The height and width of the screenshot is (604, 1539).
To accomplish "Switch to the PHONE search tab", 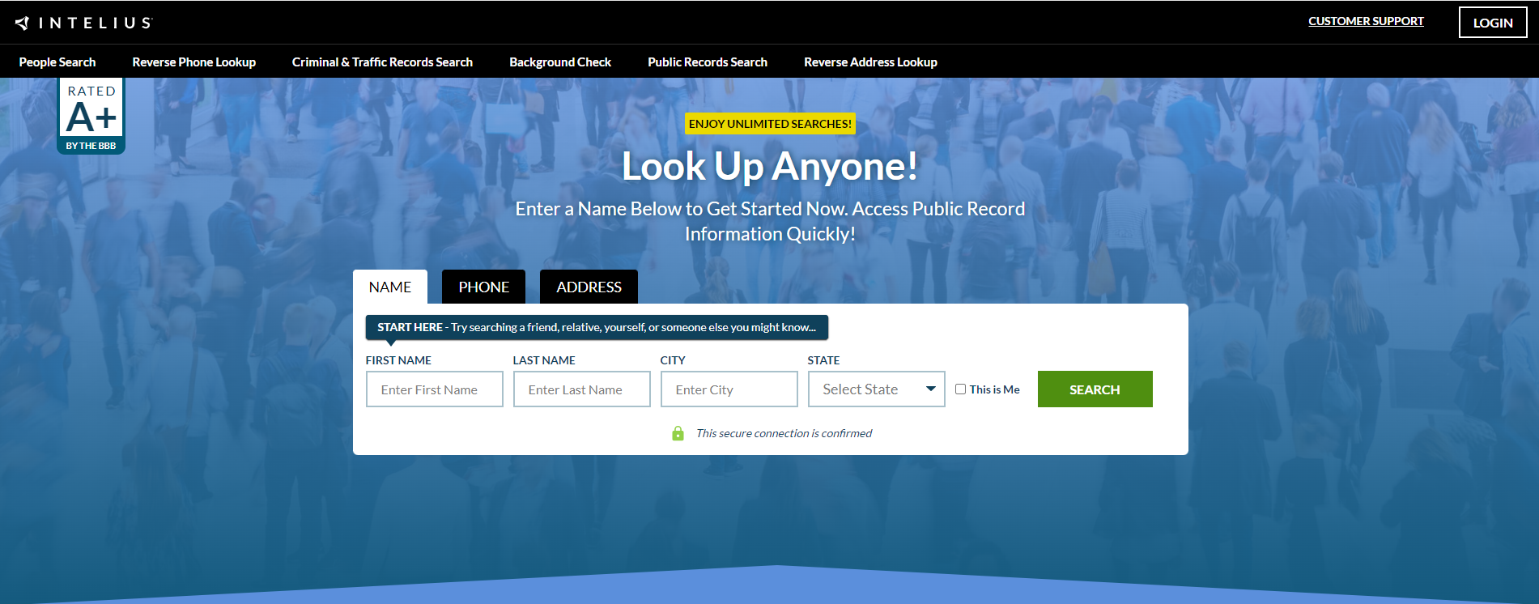I will (483, 287).
